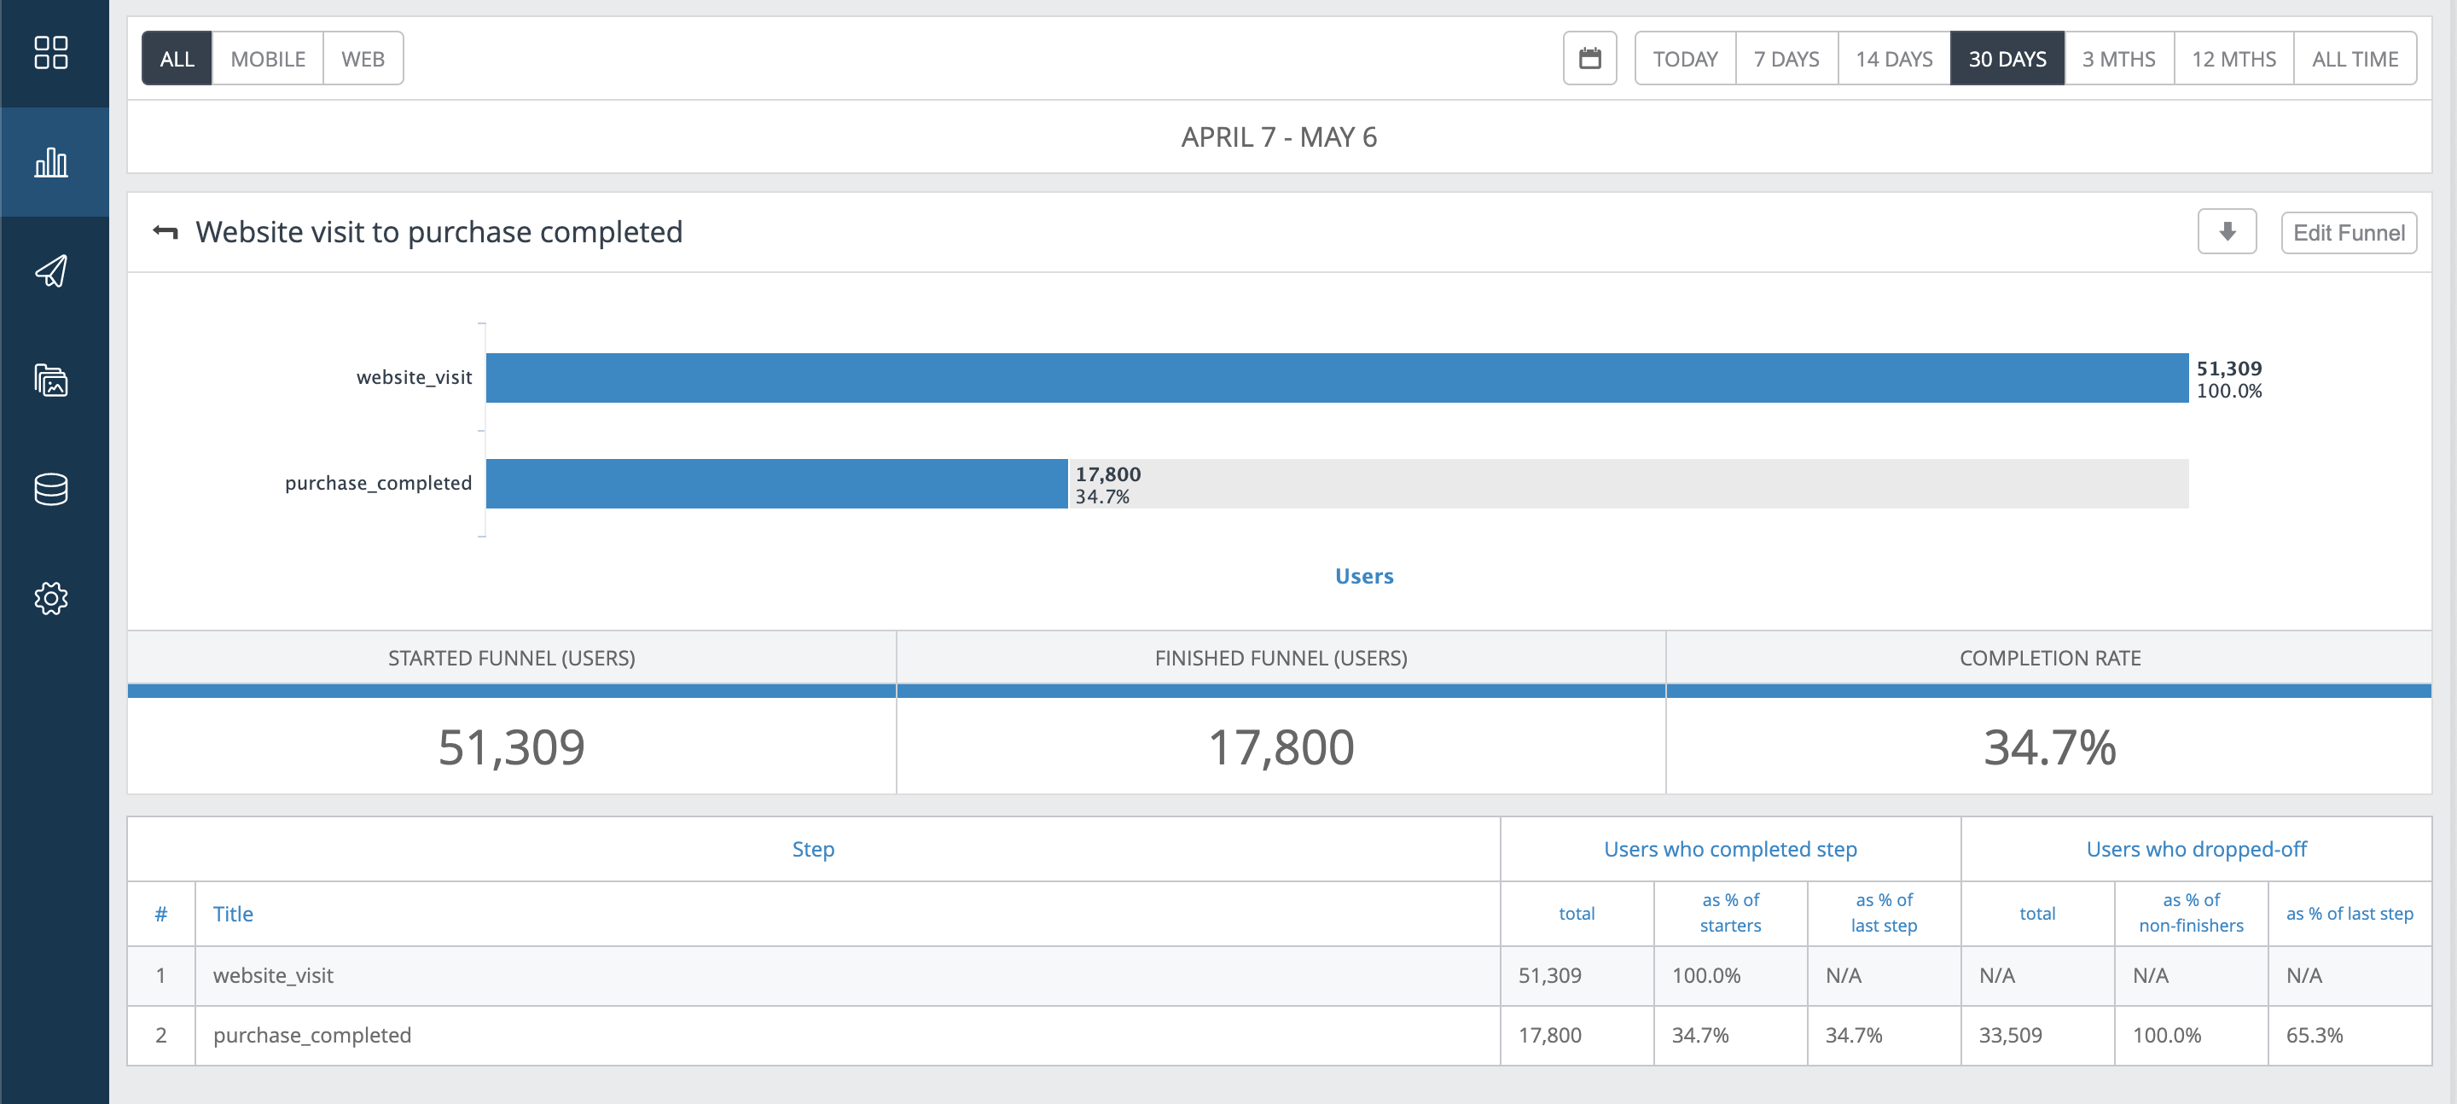Switch platform filter to MOBILE
Viewport: 2457px width, 1104px height.
pos(268,58)
